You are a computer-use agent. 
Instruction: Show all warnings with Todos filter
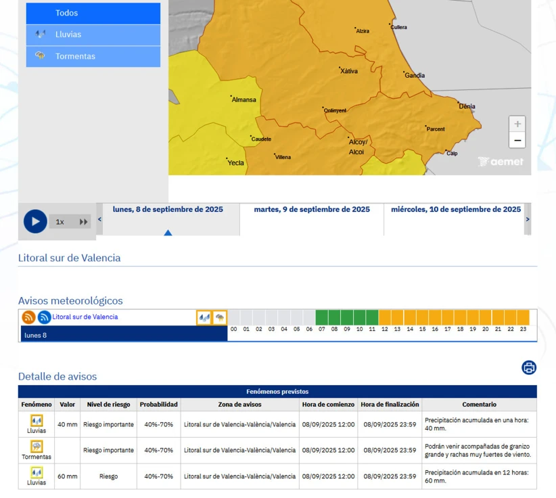tap(93, 13)
